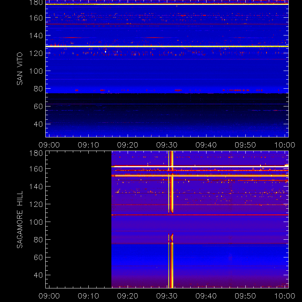The image size is (302, 302).
Task: Select the 180 tick label on Sagamore Hill plot
Action: (36, 153)
